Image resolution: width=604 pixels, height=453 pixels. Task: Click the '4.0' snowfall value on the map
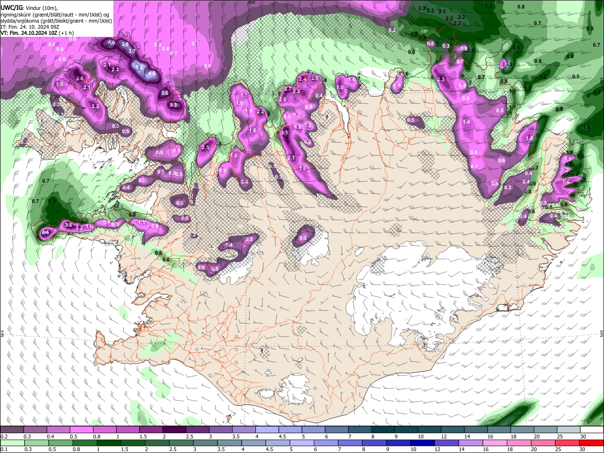coord(111,43)
